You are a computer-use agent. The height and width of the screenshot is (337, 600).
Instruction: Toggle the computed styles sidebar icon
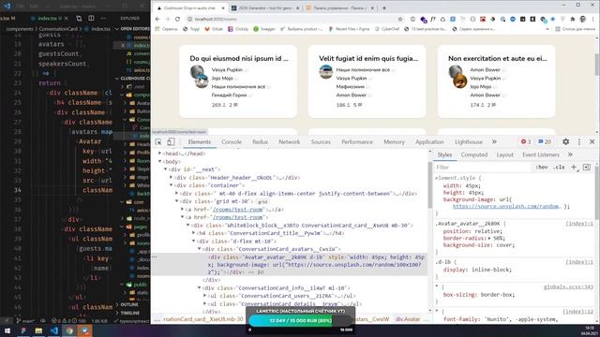(x=587, y=167)
